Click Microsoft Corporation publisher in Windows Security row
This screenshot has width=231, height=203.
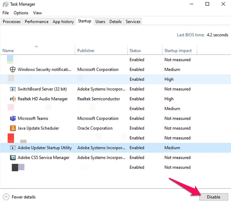[98, 69]
